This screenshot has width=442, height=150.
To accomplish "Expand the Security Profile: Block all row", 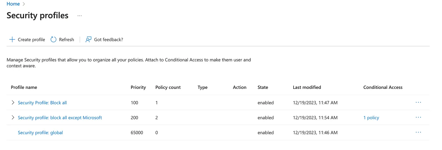I will pos(13,102).
